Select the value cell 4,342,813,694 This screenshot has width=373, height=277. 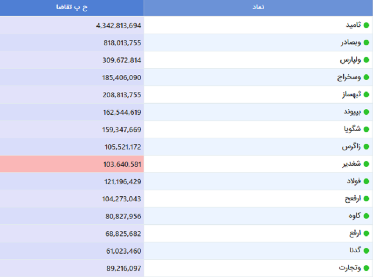pyautogui.click(x=118, y=25)
